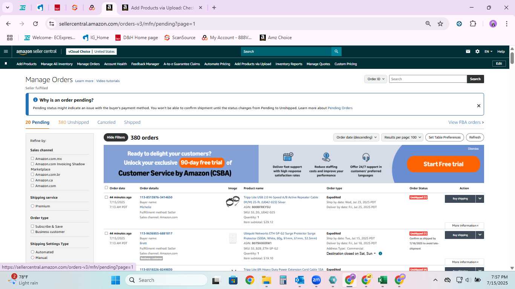This screenshot has width=515, height=289.
Task: Open Microsoft Store from the taskbar
Action: (x=233, y=280)
